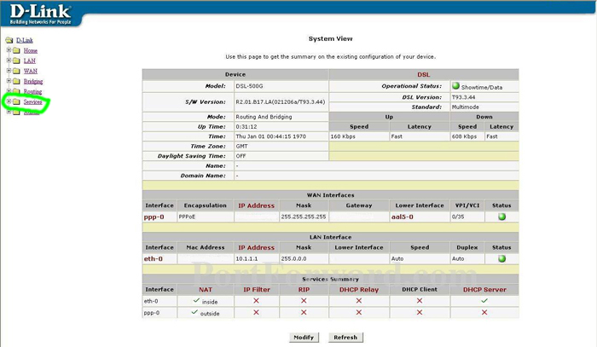This screenshot has height=347, width=597.
Task: Click the DHCP Relay X mark for eth-0
Action: pyautogui.click(x=359, y=301)
